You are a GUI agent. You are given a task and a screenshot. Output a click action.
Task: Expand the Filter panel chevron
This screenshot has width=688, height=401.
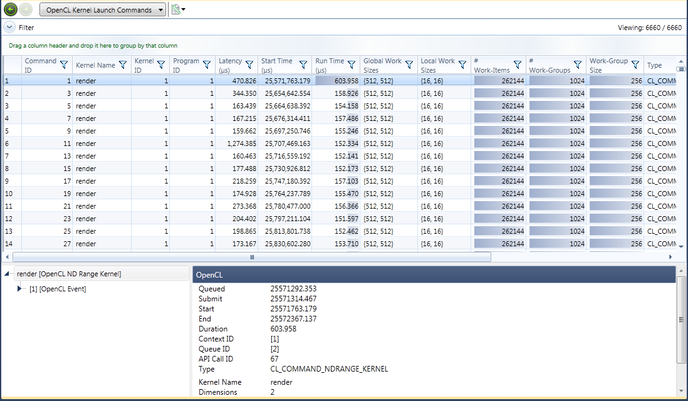[x=9, y=28]
